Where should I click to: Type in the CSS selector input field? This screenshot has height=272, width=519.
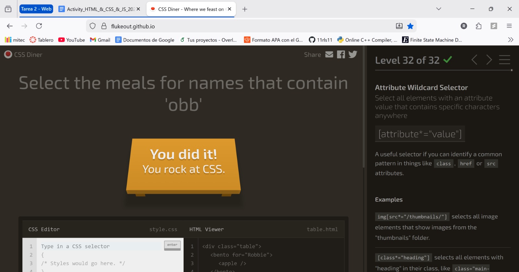pyautogui.click(x=101, y=246)
